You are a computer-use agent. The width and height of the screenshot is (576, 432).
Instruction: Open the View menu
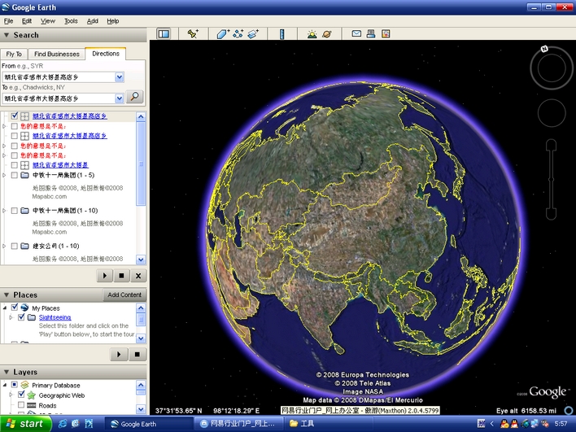pos(48,21)
